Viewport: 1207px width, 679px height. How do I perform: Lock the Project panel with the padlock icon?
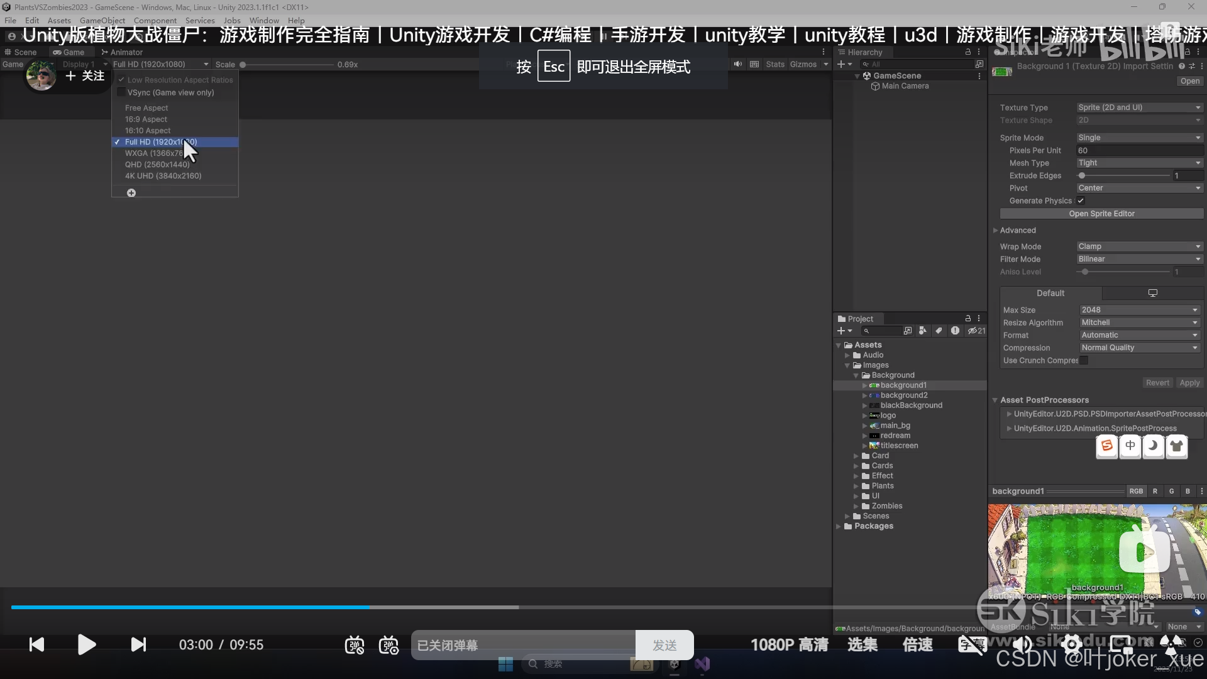969,318
